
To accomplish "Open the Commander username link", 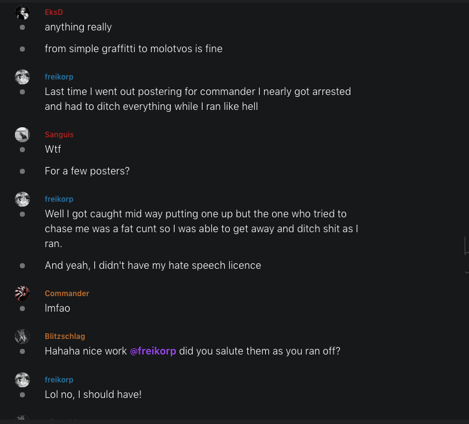I will tap(67, 294).
